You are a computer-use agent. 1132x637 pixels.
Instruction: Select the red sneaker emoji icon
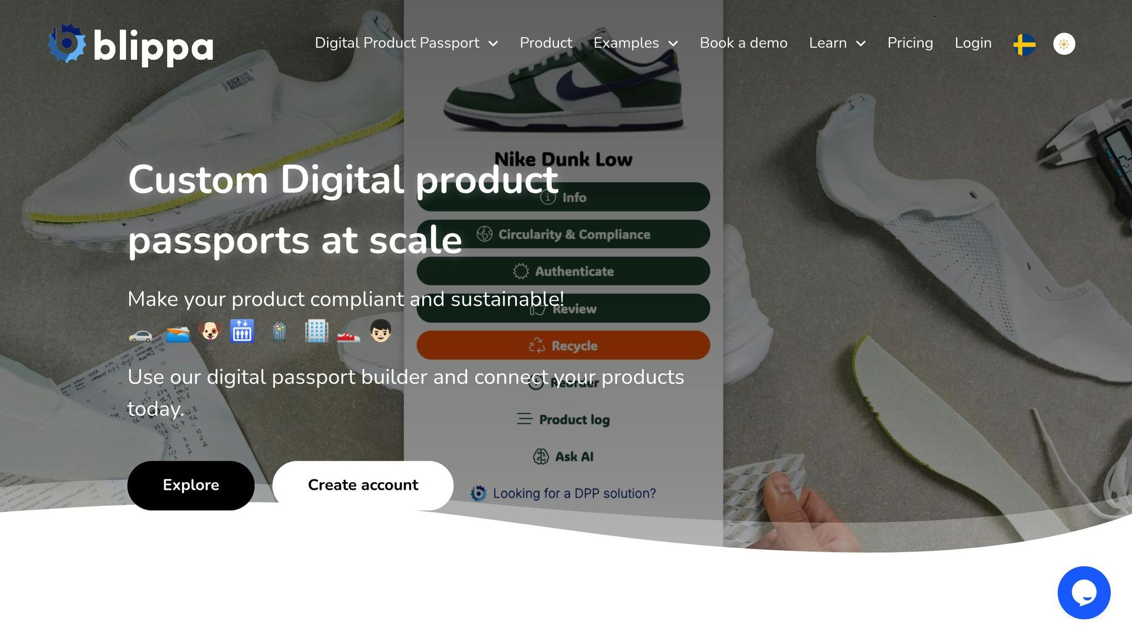(348, 335)
